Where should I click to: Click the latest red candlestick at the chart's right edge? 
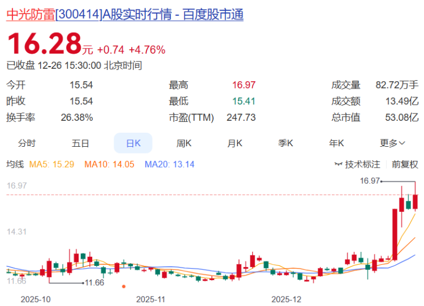(x=416, y=202)
